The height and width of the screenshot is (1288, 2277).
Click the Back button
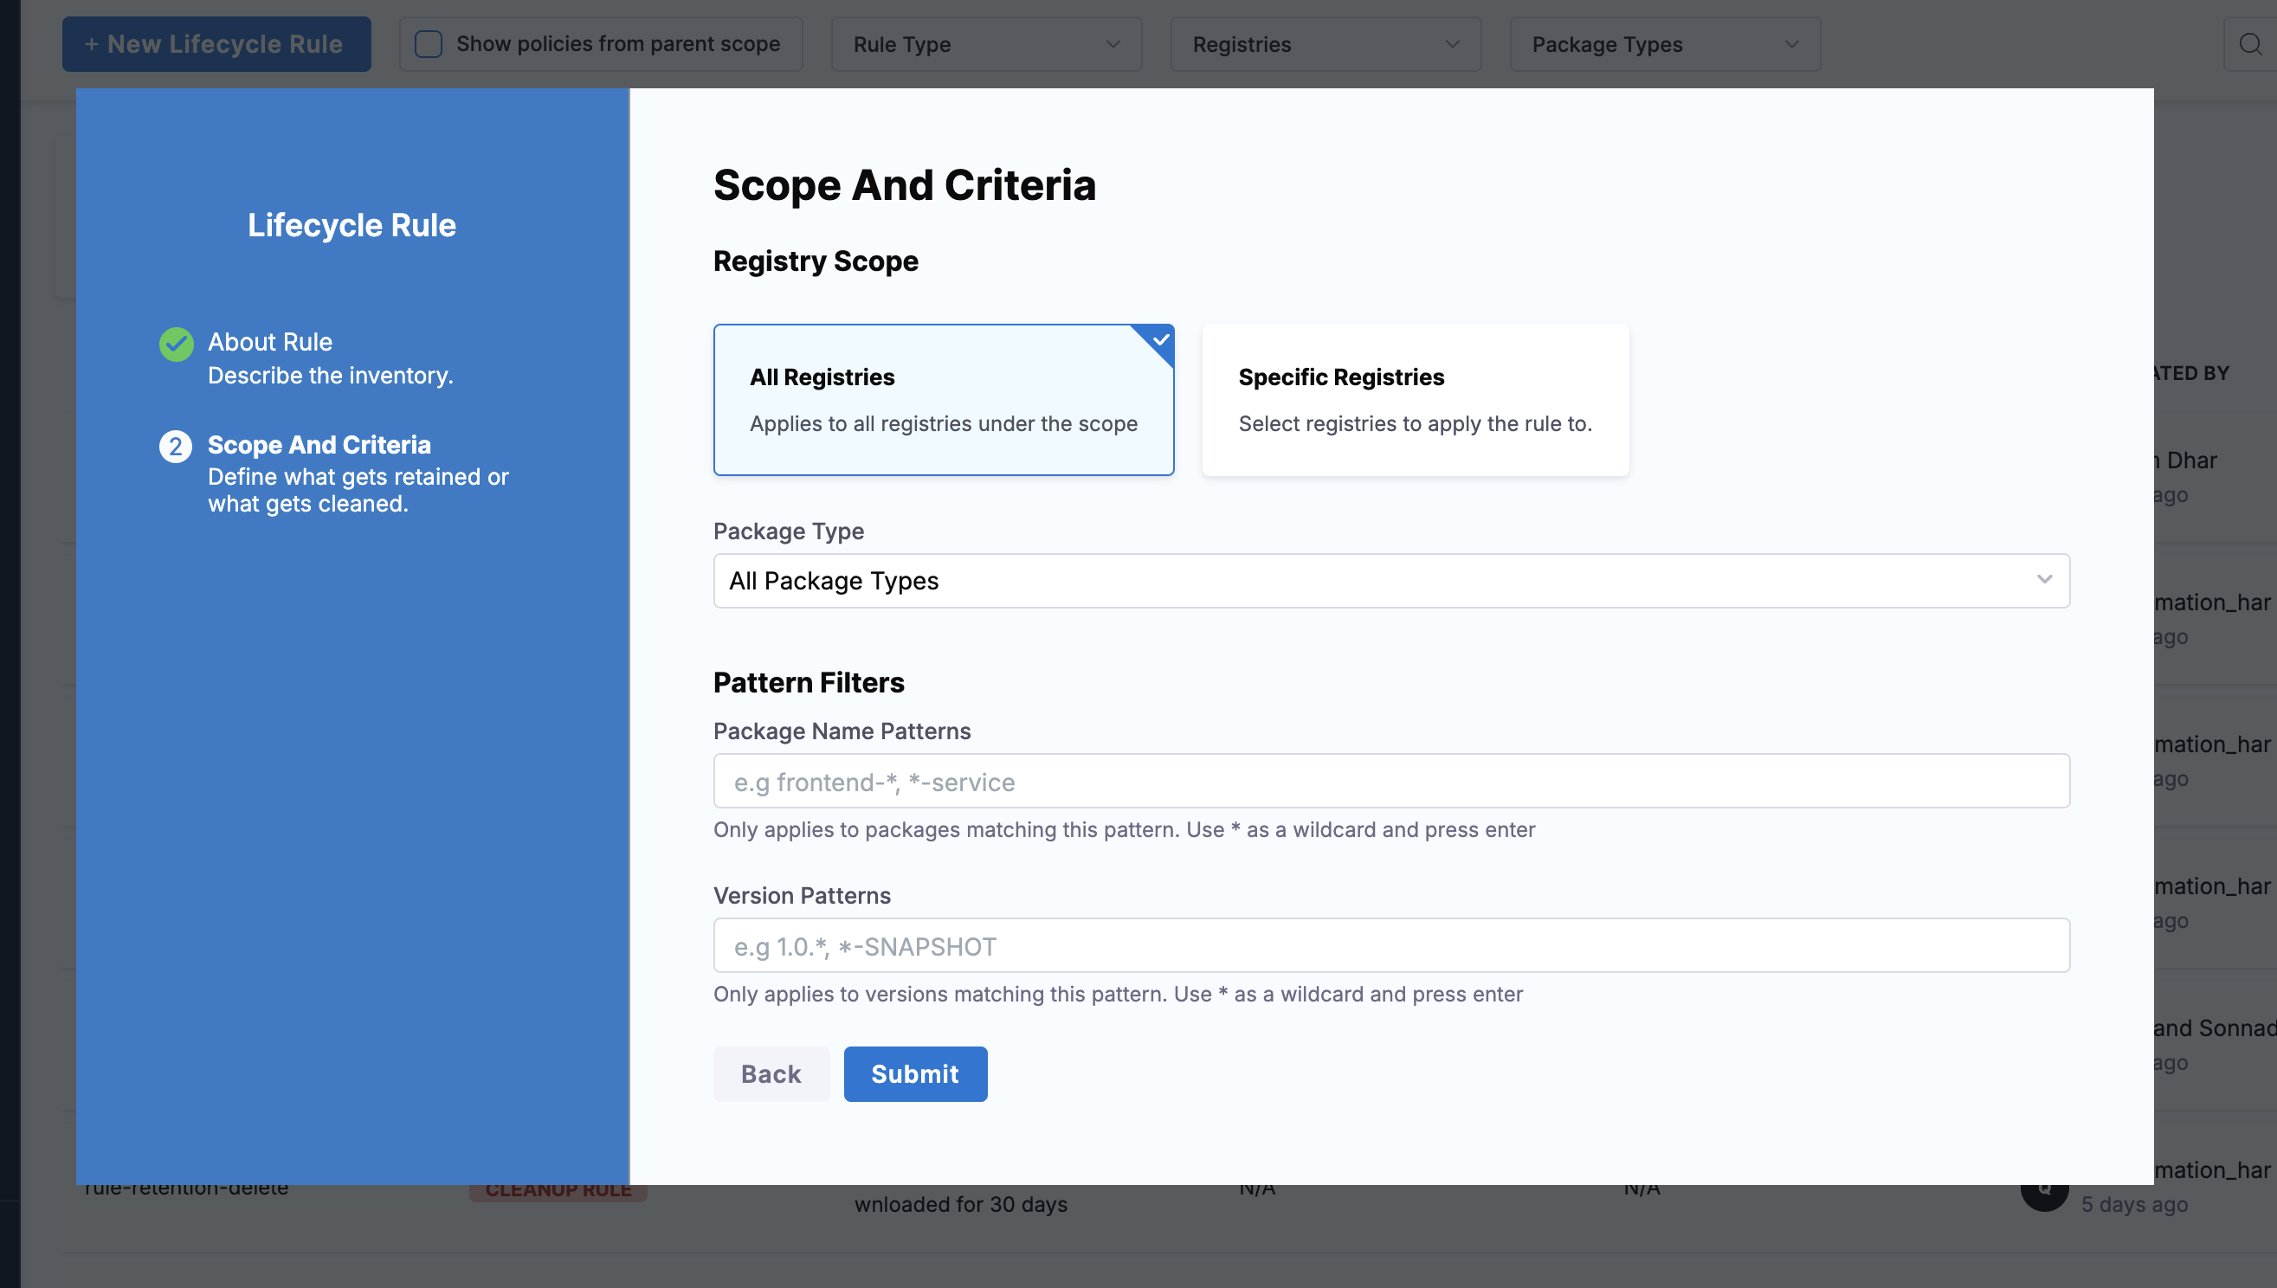click(771, 1074)
